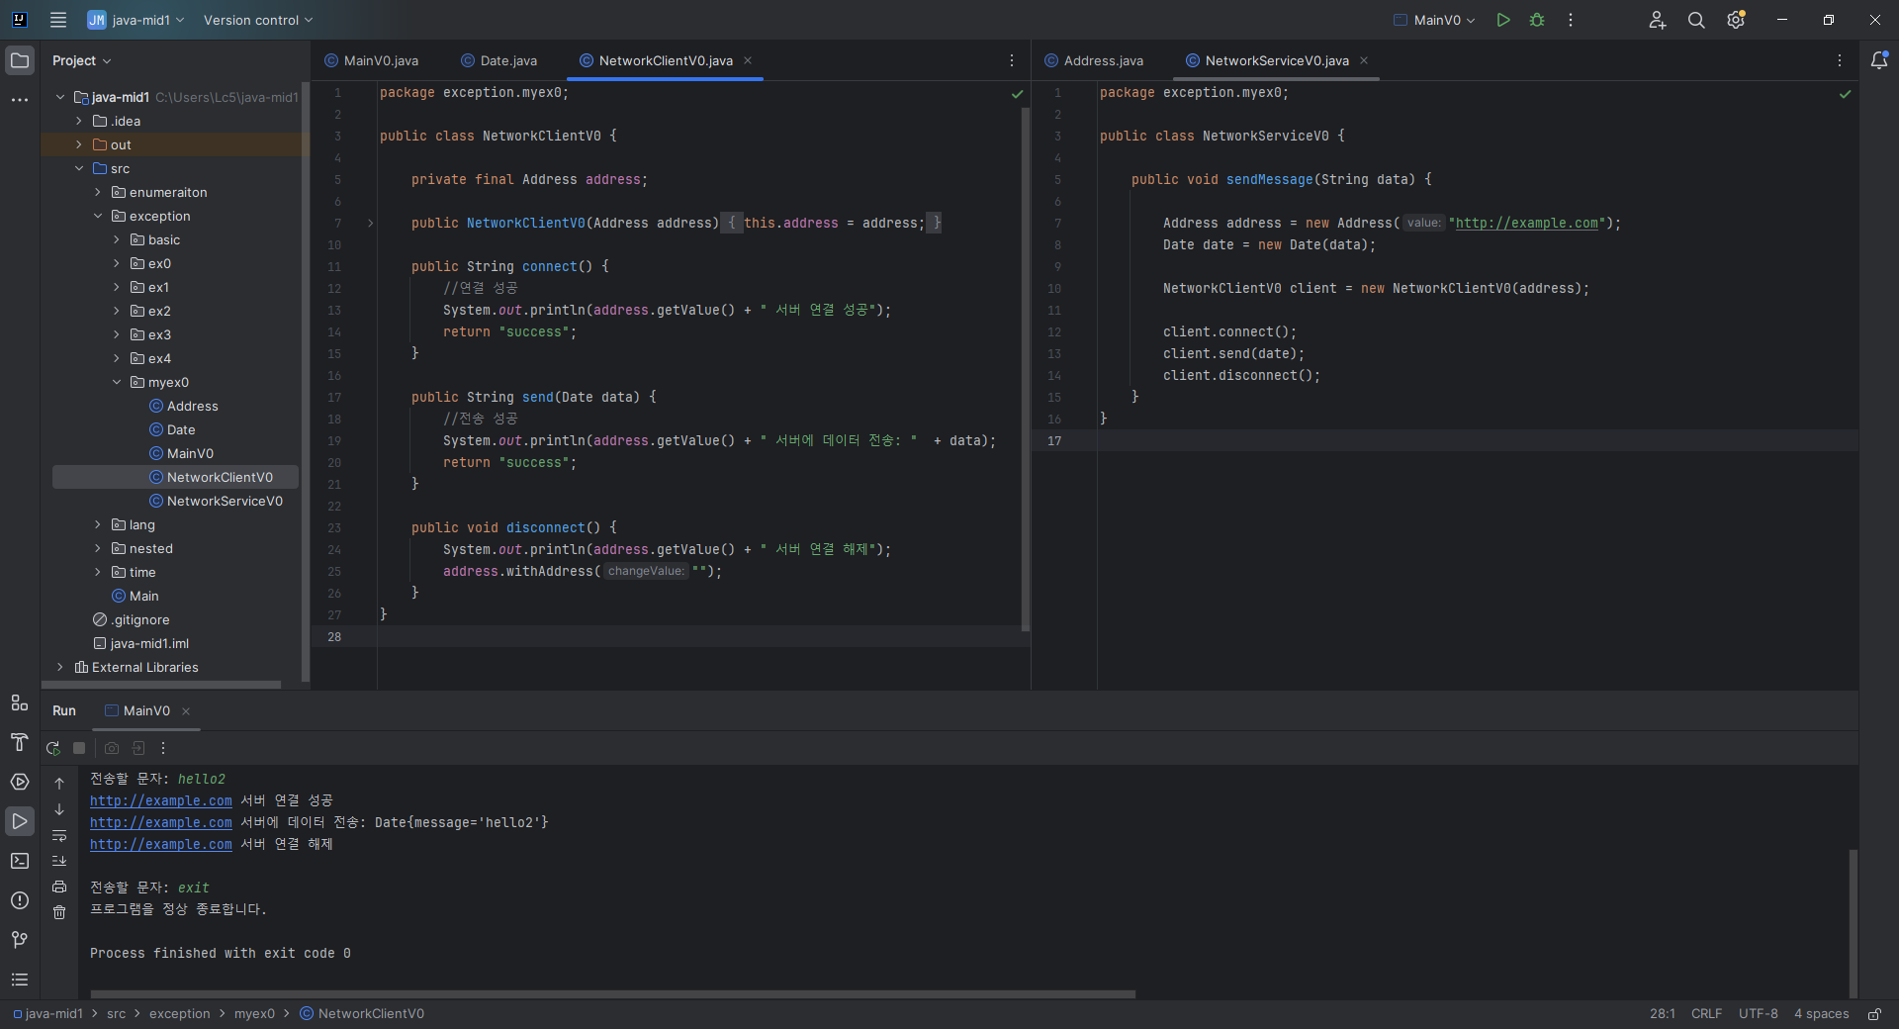Expand the enumeraiton package
1899x1029 pixels.
click(x=98, y=192)
